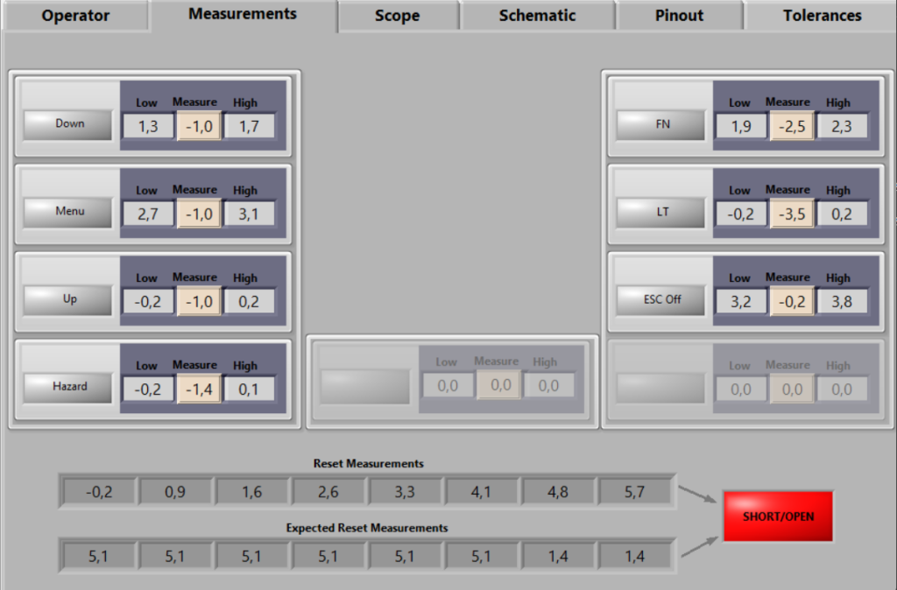Select the last Expected Reset Measurements cell
The width and height of the screenshot is (897, 590).
[x=635, y=556]
